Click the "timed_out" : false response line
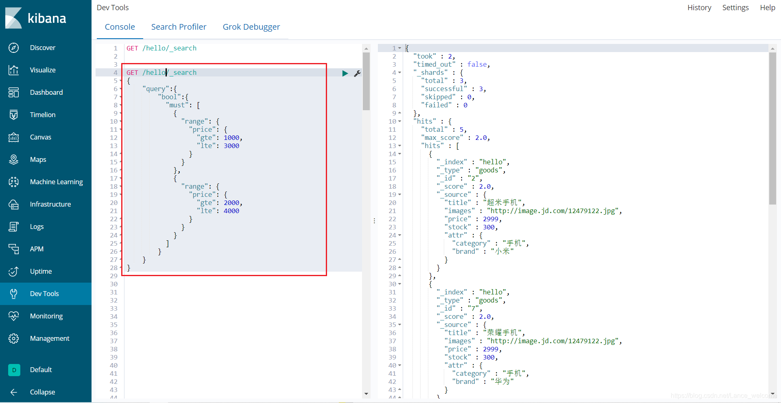The width and height of the screenshot is (781, 403). [x=452, y=64]
